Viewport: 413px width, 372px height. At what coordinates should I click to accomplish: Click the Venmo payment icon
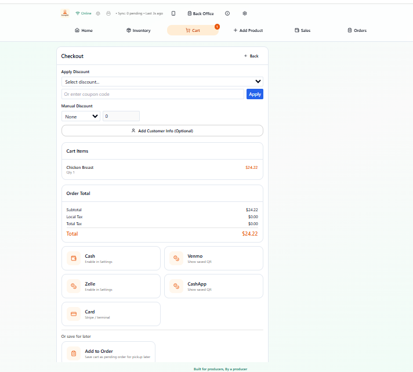tap(176, 258)
